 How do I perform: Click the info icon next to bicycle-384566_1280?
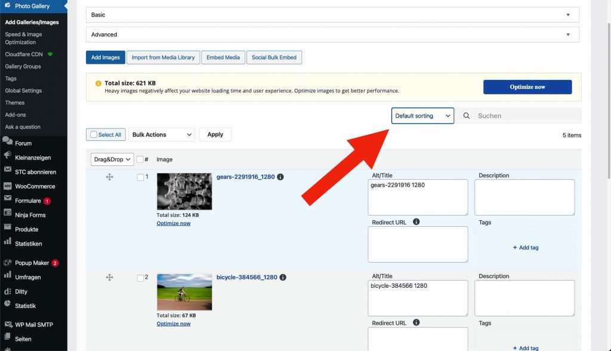pyautogui.click(x=283, y=278)
